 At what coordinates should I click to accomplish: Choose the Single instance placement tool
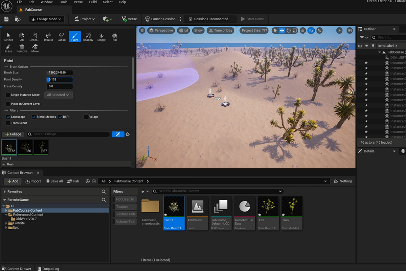pos(101,37)
